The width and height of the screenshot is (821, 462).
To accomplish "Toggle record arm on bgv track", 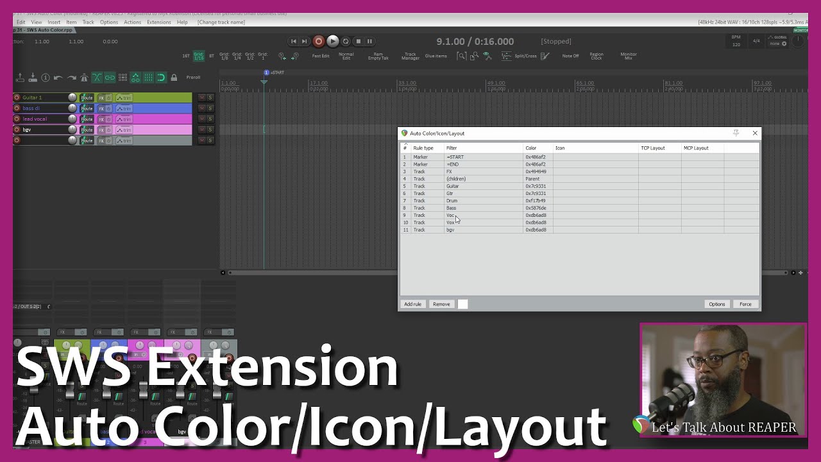I will pyautogui.click(x=17, y=130).
